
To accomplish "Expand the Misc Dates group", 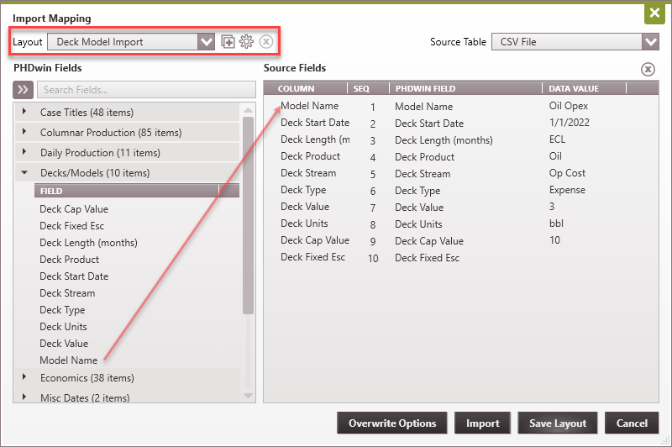I will coord(24,397).
